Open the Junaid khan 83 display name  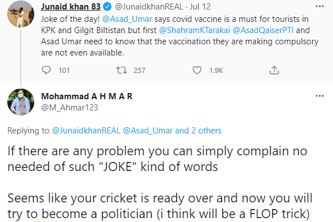tap(71, 7)
